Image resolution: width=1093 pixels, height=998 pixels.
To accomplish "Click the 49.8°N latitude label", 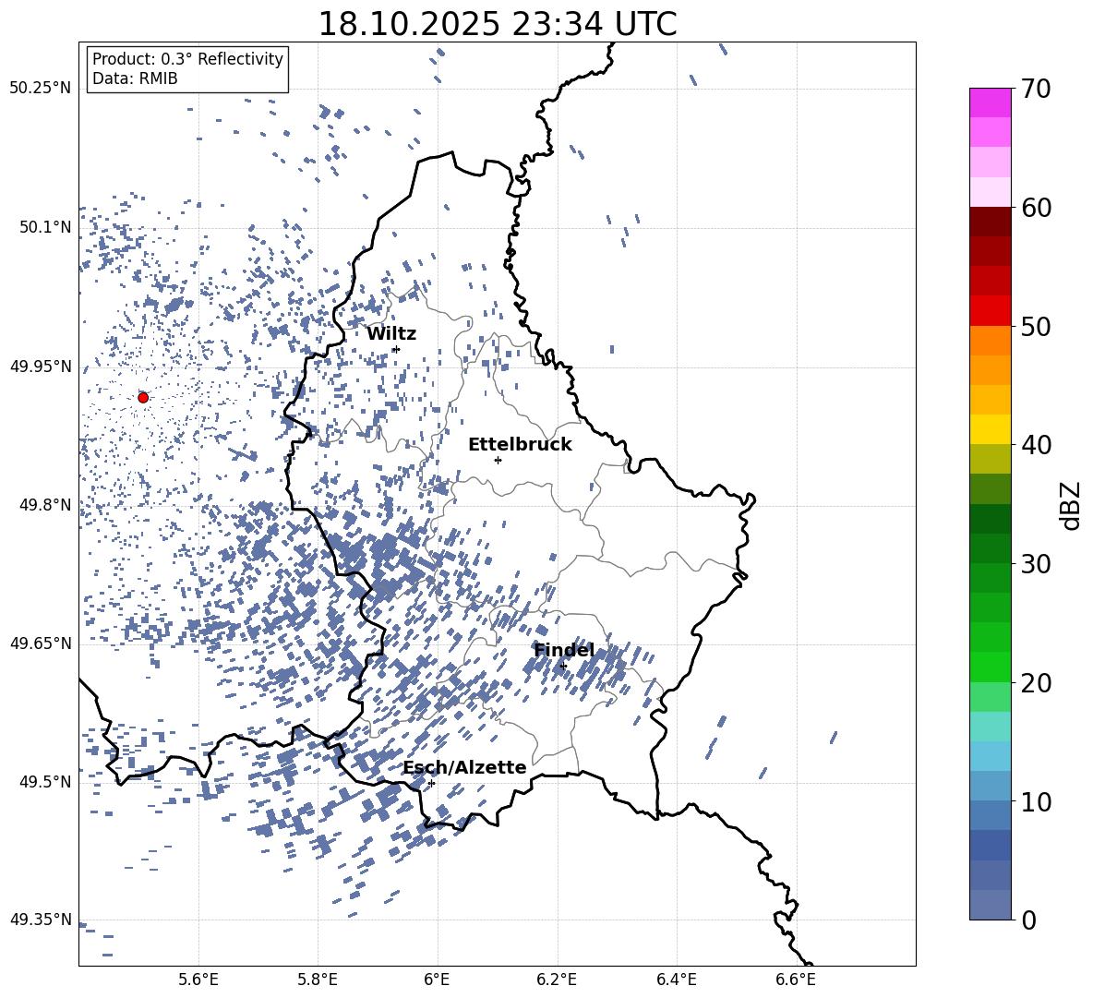I will 45,505.
